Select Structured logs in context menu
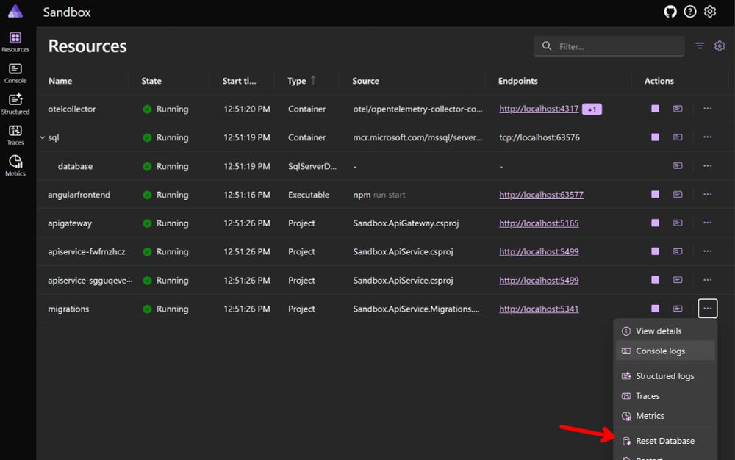This screenshot has width=735, height=460. [664, 376]
